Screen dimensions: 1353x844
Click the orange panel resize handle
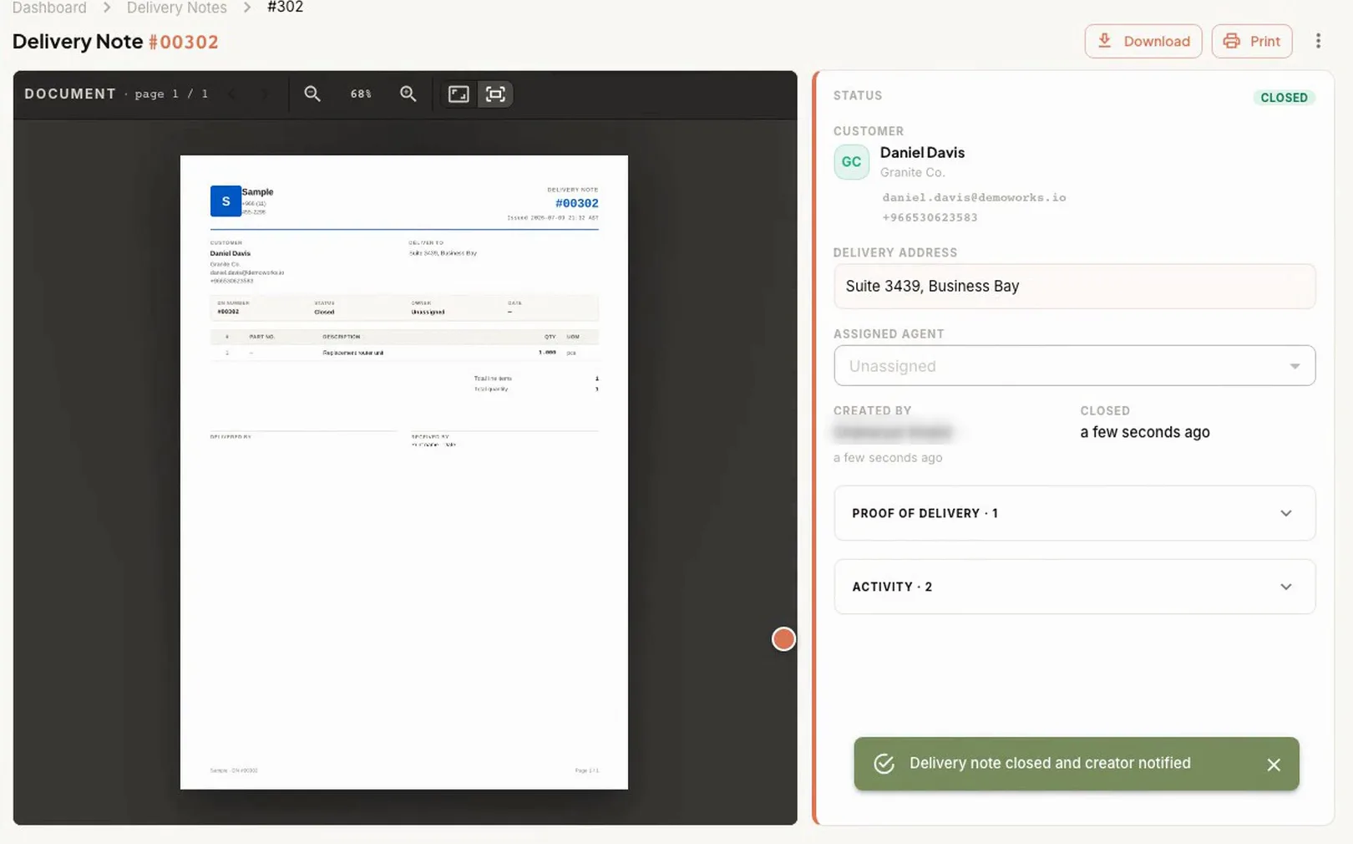(x=783, y=639)
